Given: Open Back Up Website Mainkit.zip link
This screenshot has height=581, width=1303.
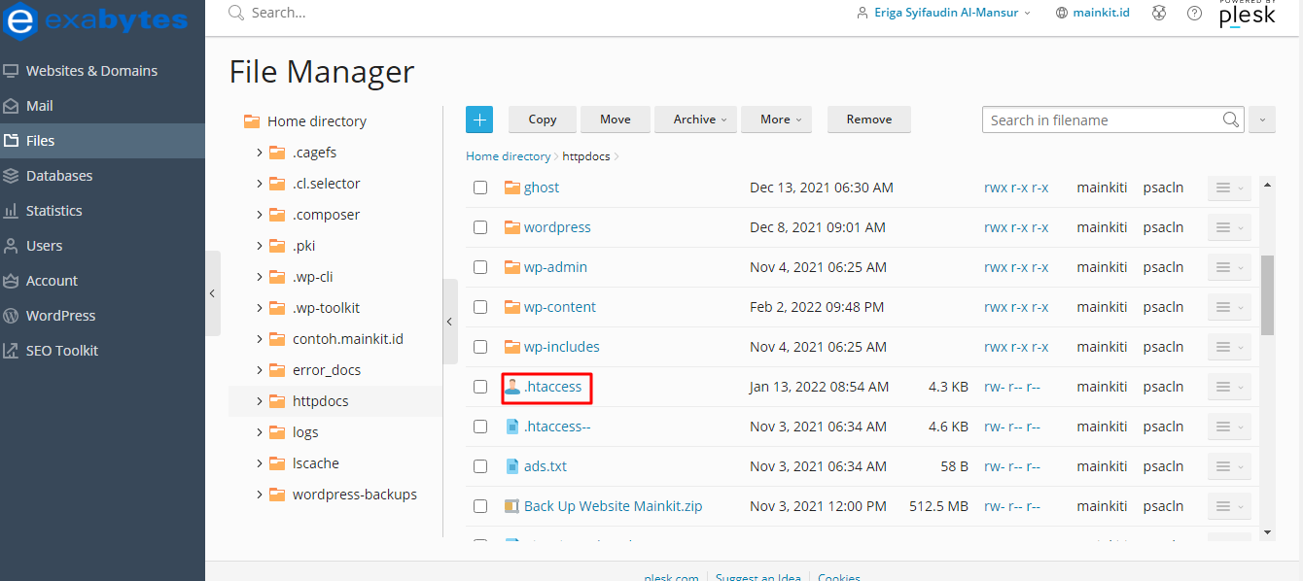Looking at the screenshot, I should (612, 505).
